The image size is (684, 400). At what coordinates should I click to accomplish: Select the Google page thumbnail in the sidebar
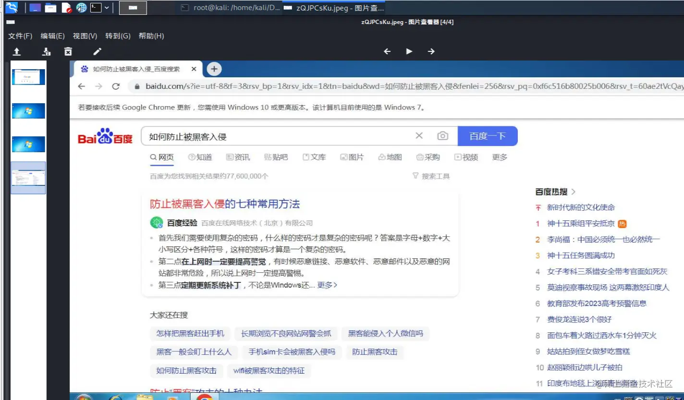click(x=29, y=77)
